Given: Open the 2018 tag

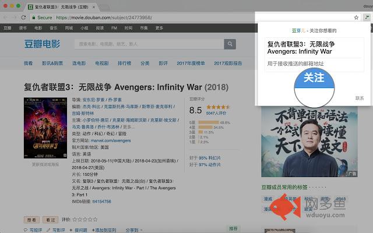Looking at the screenshot, I should [x=341, y=199].
